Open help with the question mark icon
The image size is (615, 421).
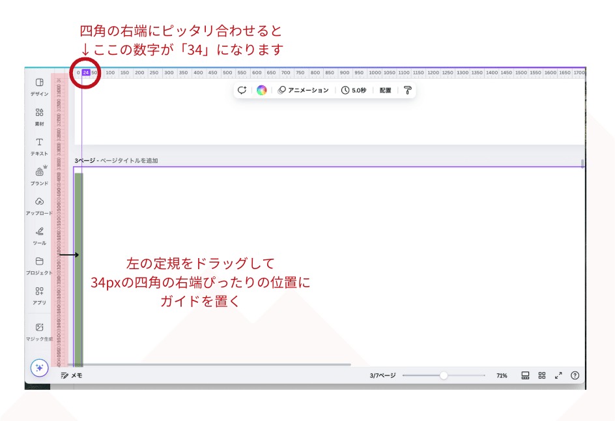coord(575,375)
